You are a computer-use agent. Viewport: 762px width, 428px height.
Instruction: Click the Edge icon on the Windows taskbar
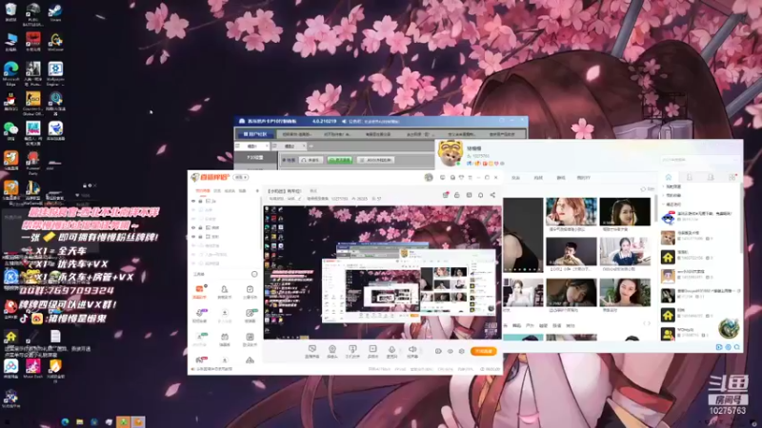tap(65, 421)
